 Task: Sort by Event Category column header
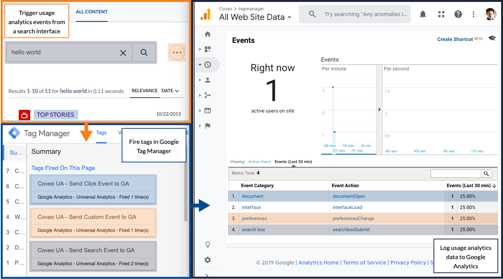(x=257, y=186)
